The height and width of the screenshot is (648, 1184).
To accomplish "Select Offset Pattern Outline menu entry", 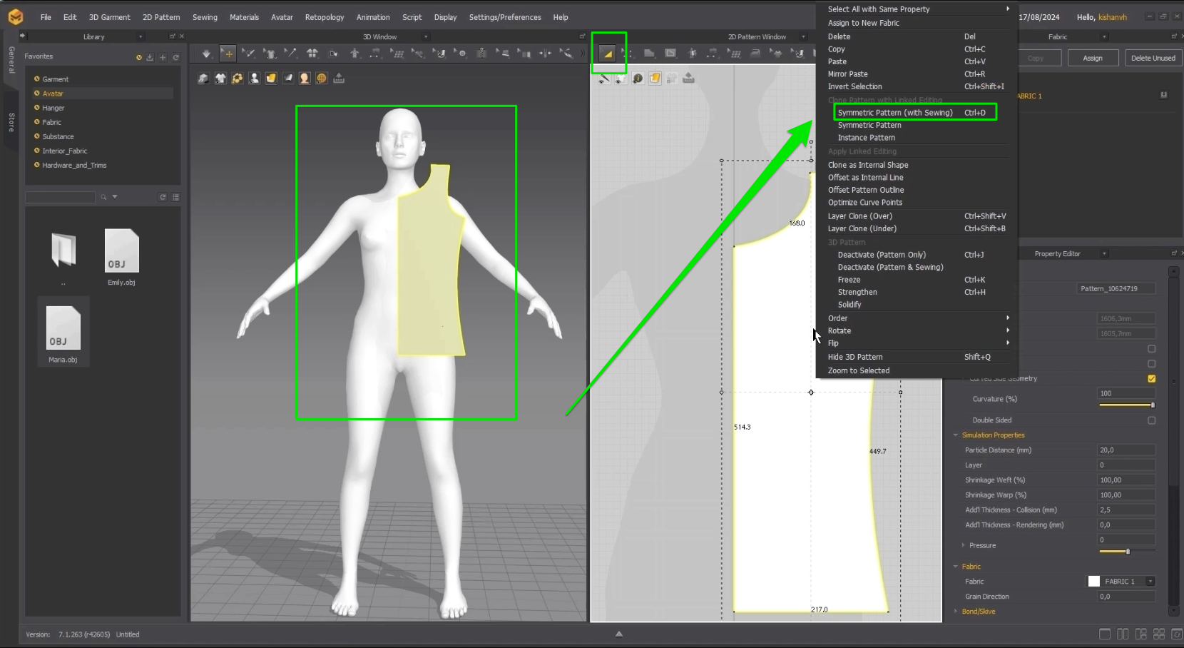I will [865, 190].
